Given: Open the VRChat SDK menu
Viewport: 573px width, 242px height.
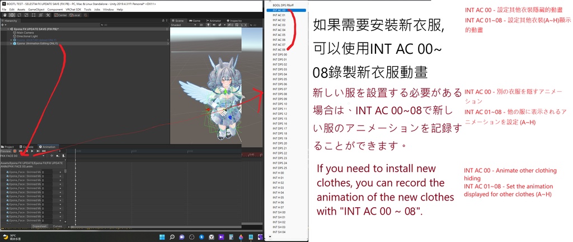Looking at the screenshot, I should 73,10.
